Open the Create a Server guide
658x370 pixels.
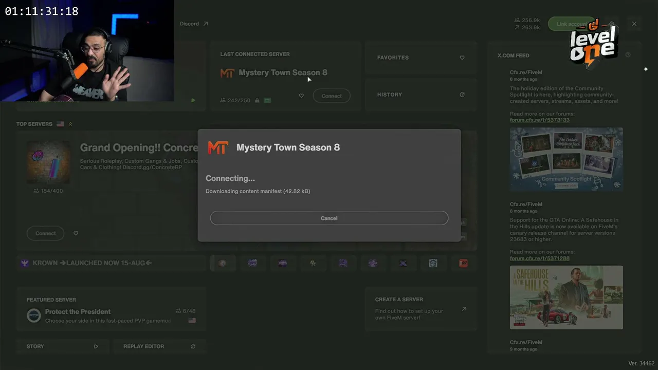click(421, 309)
